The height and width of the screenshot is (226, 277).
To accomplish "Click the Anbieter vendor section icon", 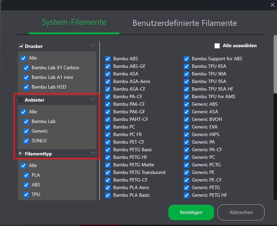I will [x=21, y=100].
